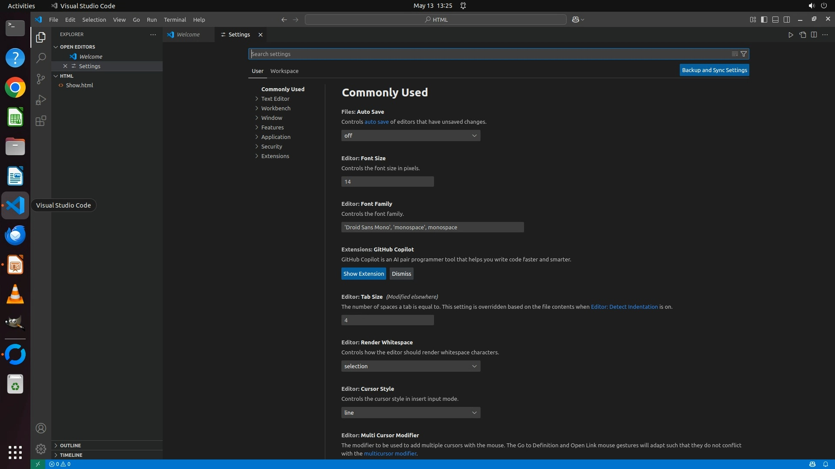Open the Search view in activity bar
This screenshot has height=469, width=835.
click(x=40, y=58)
